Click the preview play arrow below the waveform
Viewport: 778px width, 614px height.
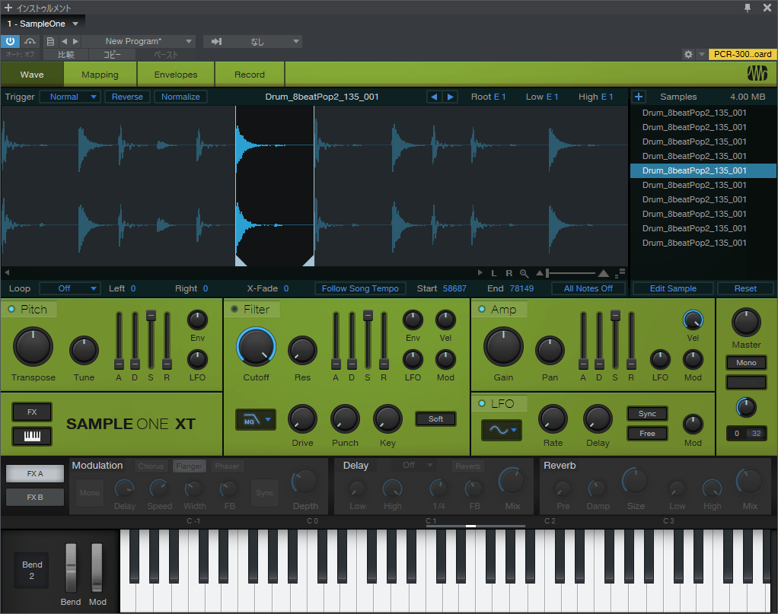coord(480,273)
